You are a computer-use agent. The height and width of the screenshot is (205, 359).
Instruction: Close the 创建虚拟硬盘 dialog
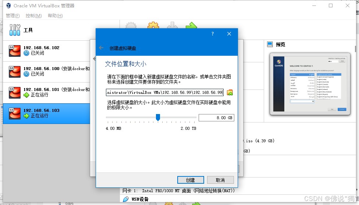tap(229, 34)
